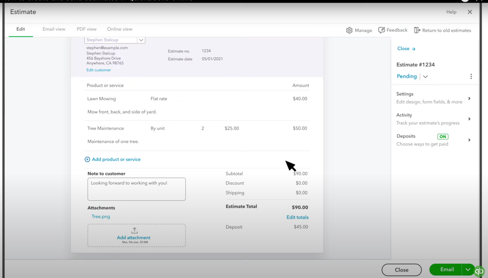Image resolution: width=488 pixels, height=278 pixels.
Task: Click the estimate number 1234 field
Action: tap(206, 51)
